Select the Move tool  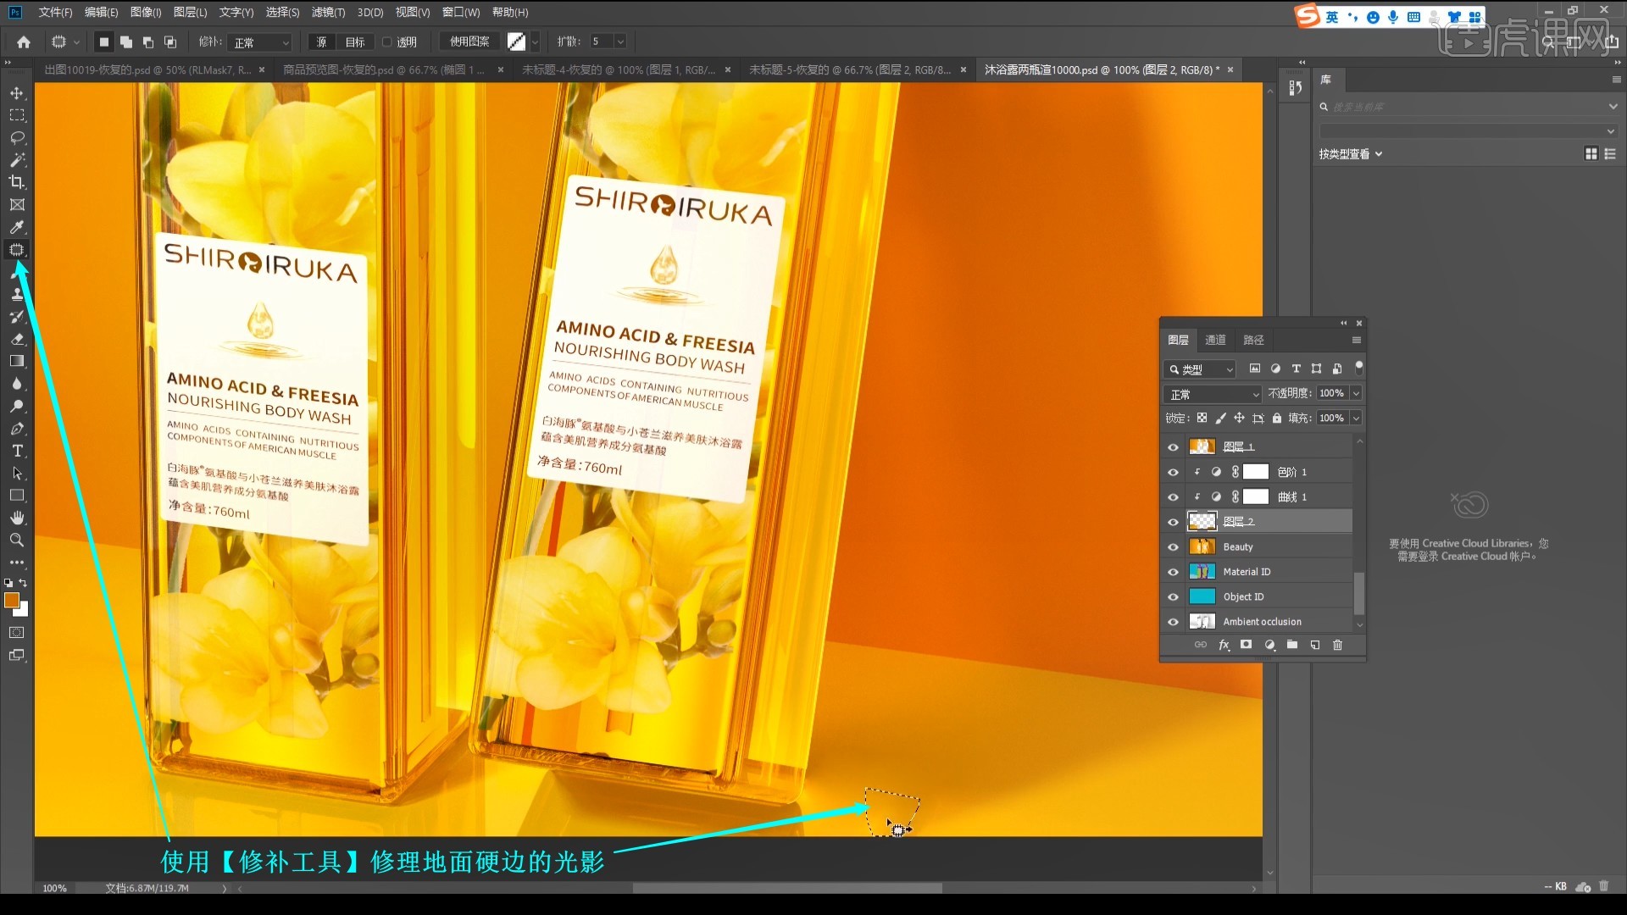[17, 92]
